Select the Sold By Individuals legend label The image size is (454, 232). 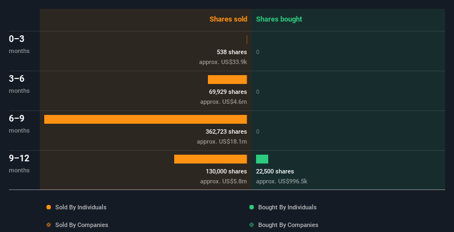pos(81,207)
